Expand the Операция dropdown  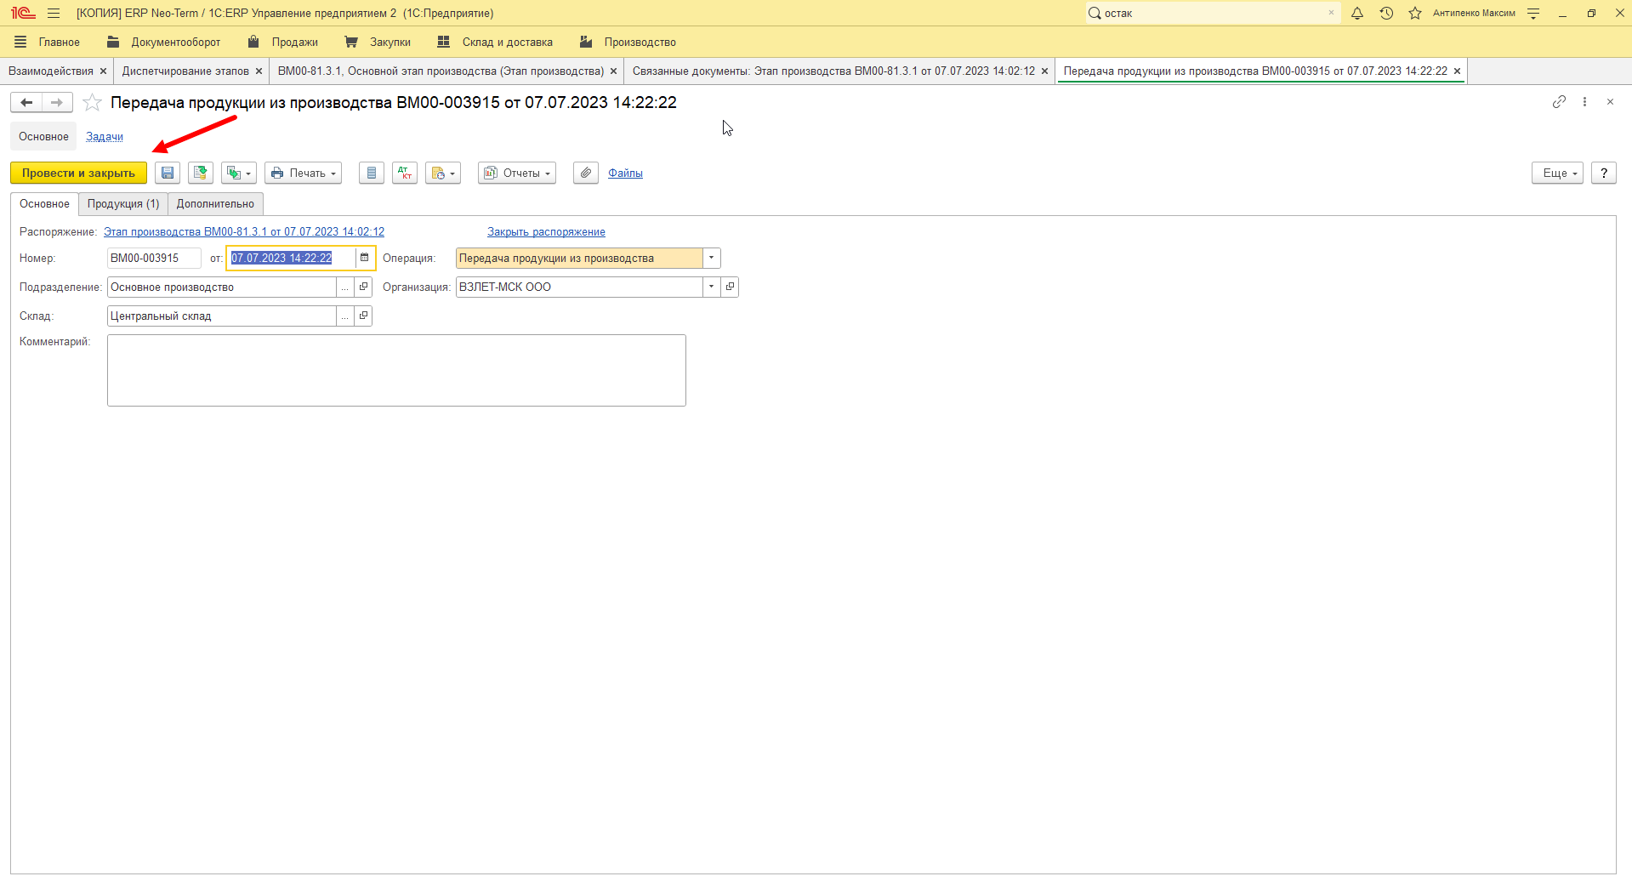pos(712,258)
